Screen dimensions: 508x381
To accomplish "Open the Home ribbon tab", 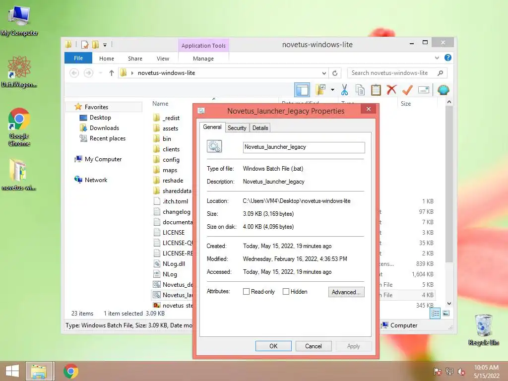I will pyautogui.click(x=107, y=59).
